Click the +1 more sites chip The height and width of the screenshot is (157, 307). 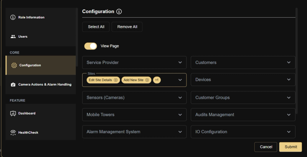[157, 80]
